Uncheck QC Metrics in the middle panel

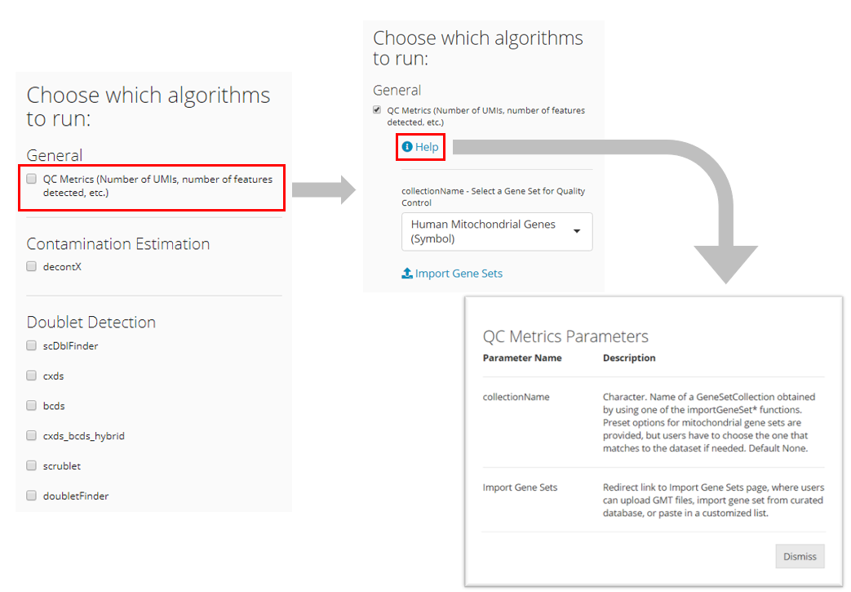click(377, 109)
